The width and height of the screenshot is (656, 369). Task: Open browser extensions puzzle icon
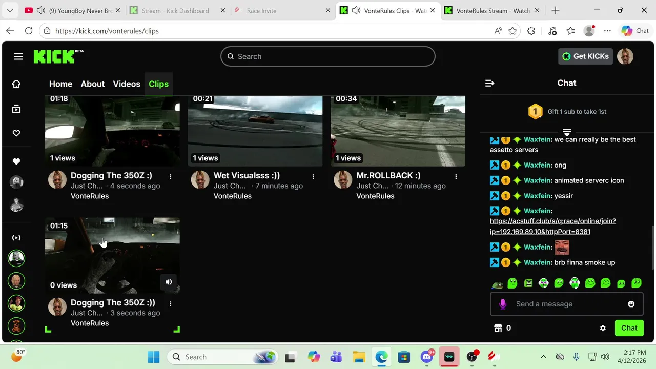pos(531,31)
